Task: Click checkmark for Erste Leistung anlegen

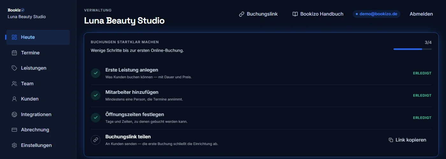Action: [x=96, y=73]
